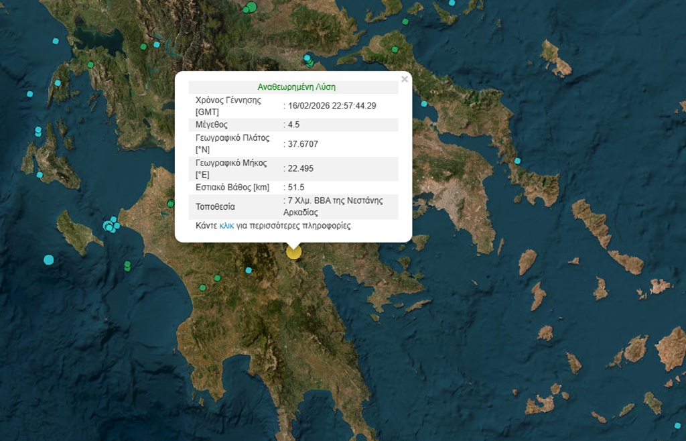Click the green marker on northern Euboea island
Image resolution: width=686 pixels, height=441 pixels.
pyautogui.click(x=395, y=49)
